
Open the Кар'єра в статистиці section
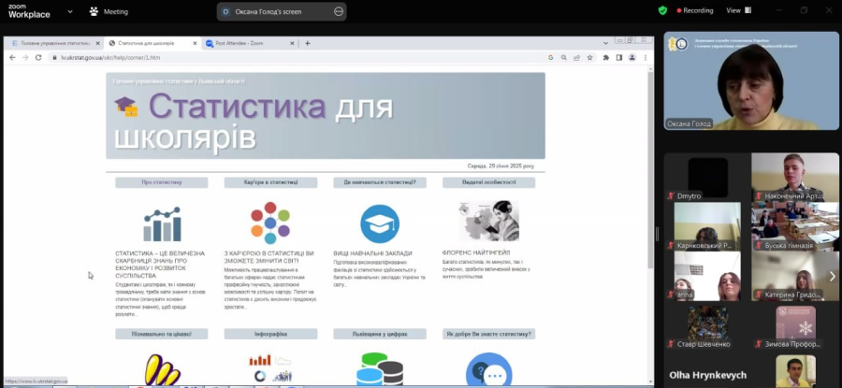270,182
